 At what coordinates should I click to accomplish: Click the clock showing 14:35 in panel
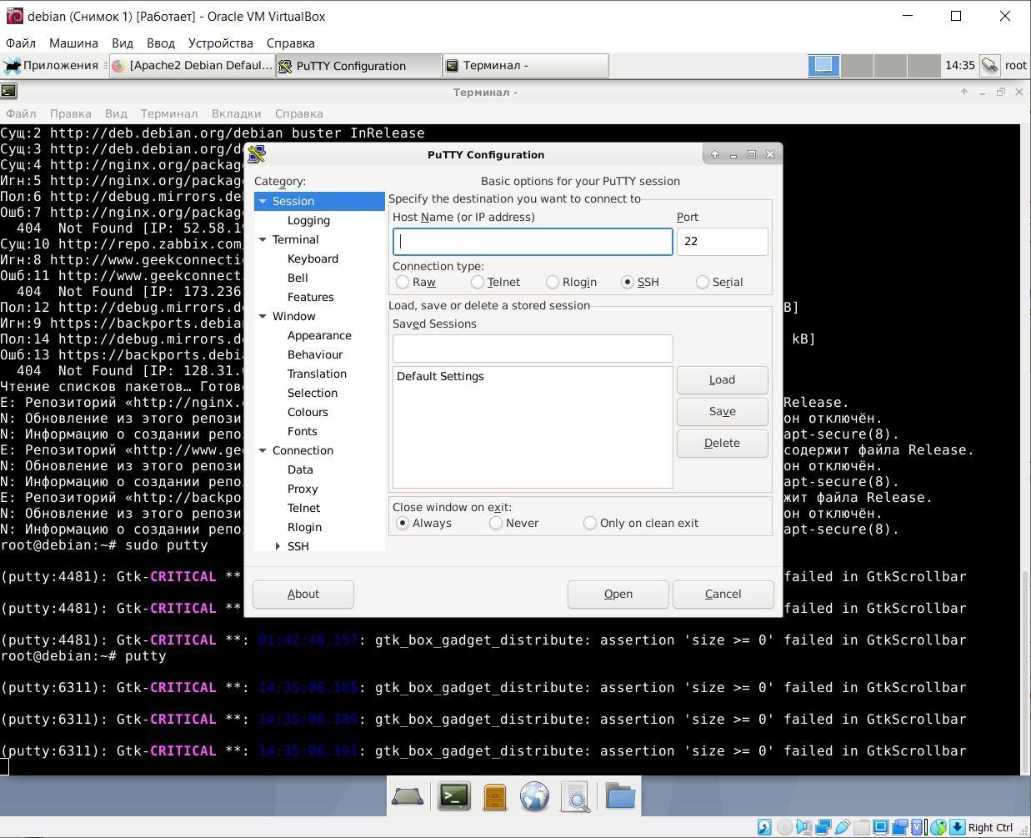point(959,65)
